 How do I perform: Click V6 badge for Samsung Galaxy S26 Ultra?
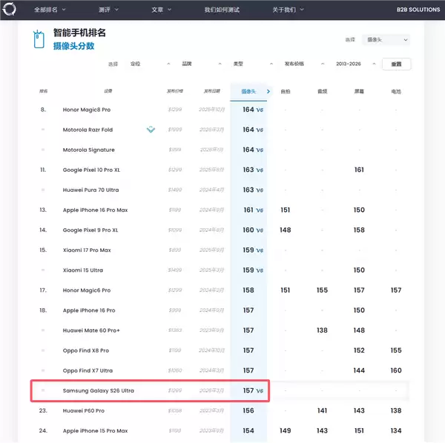tap(260, 390)
